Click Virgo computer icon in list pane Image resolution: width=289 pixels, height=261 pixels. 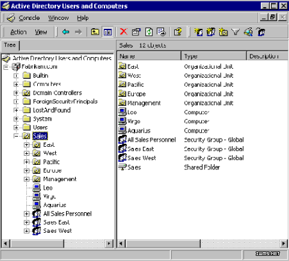pyautogui.click(x=122, y=121)
